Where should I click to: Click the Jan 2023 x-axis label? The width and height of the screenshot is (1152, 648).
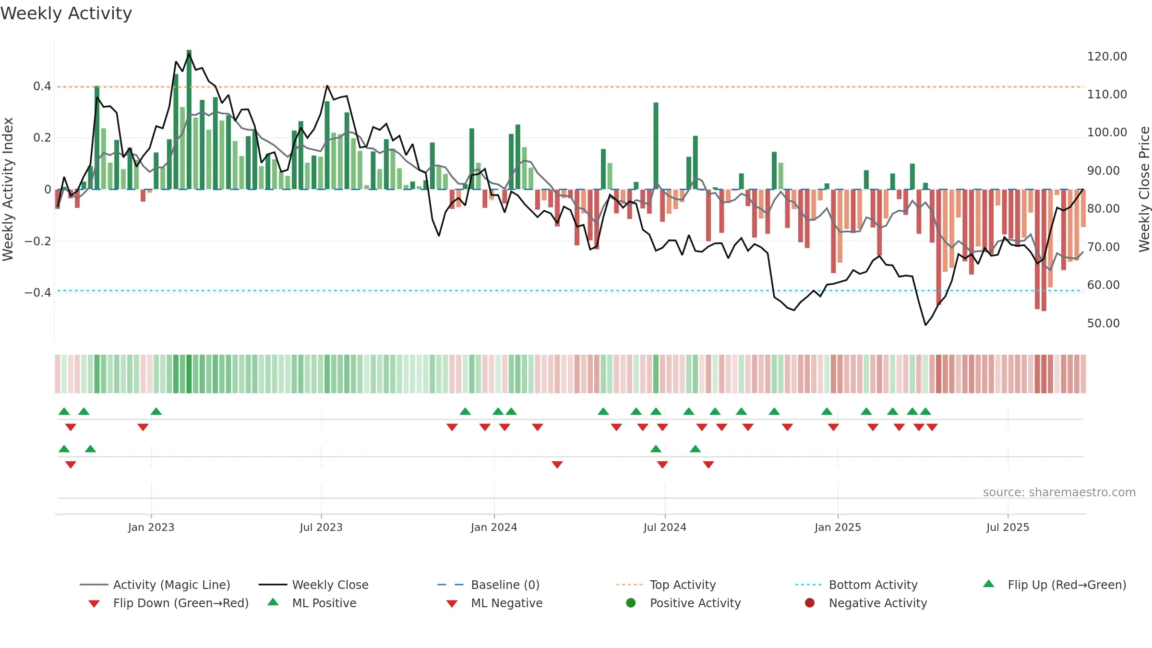click(x=151, y=527)
